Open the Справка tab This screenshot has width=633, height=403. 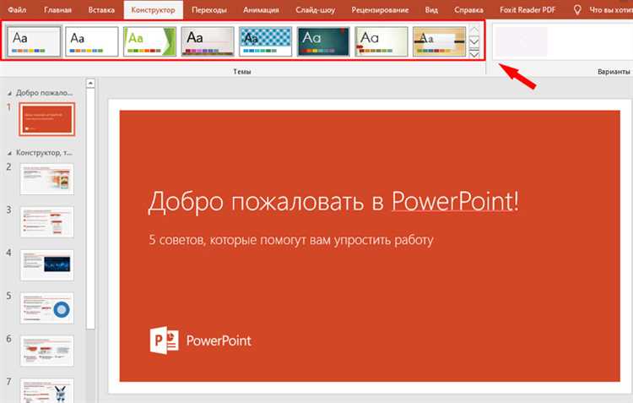click(x=468, y=9)
